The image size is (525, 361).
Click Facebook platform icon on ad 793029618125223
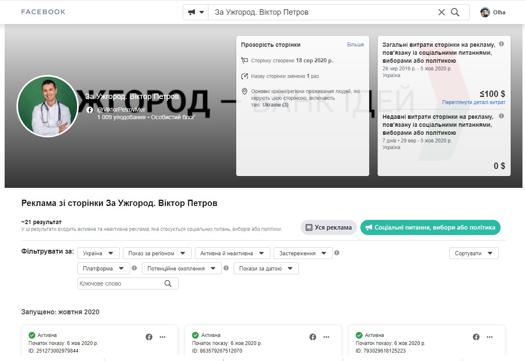click(x=476, y=337)
